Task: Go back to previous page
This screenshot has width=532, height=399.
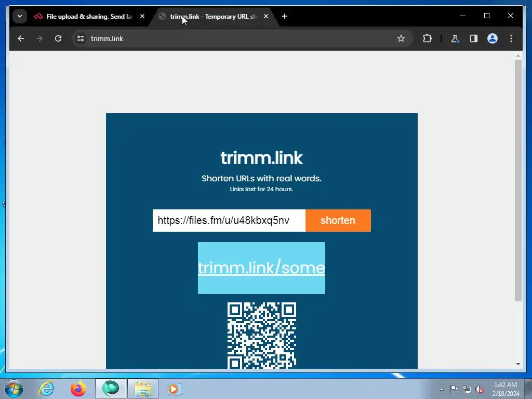Action: click(x=21, y=38)
